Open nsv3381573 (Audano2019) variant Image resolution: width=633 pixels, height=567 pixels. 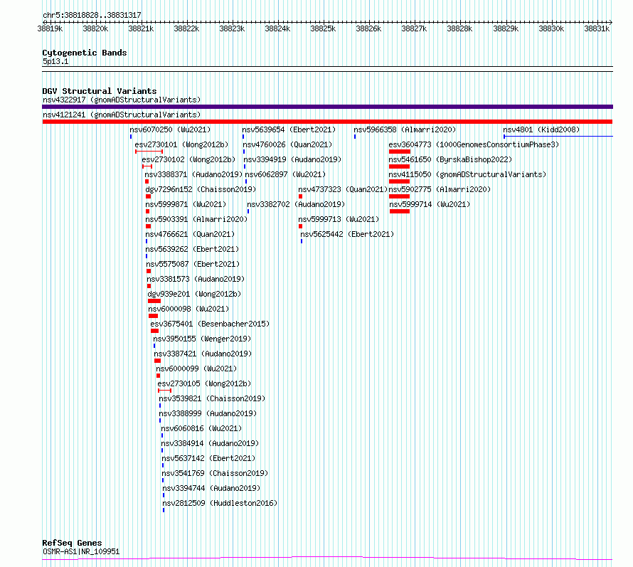tap(196, 279)
